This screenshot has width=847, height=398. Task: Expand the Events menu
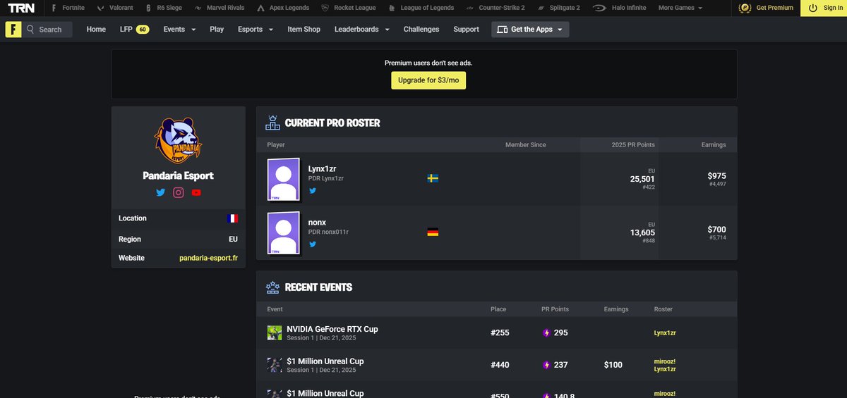tap(179, 30)
